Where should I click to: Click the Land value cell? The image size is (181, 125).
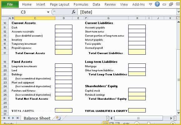[64, 70]
